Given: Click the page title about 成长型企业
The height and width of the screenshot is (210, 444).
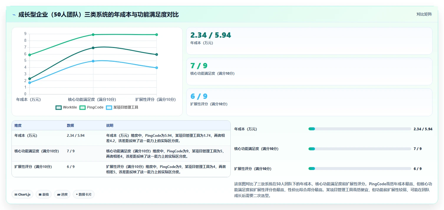Looking at the screenshot, I should coord(98,15).
